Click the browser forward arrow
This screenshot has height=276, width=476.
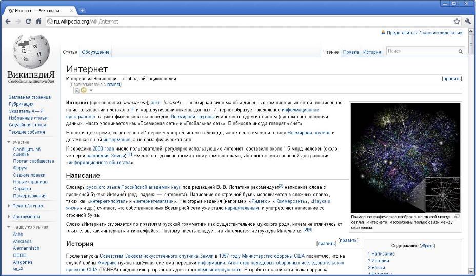point(18,22)
